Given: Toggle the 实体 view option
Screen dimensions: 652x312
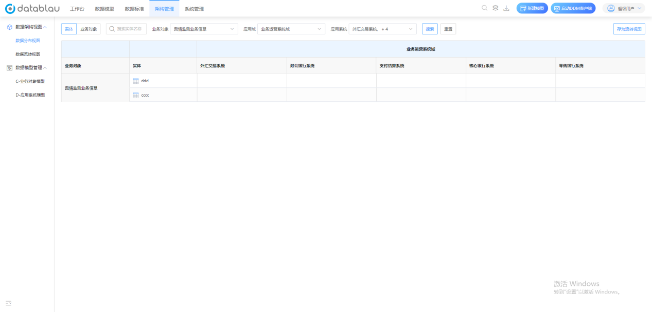Looking at the screenshot, I should [69, 29].
